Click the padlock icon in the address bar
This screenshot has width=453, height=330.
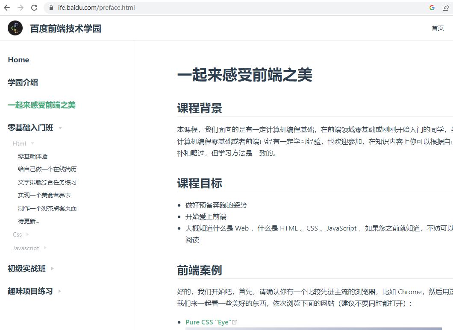50,7
